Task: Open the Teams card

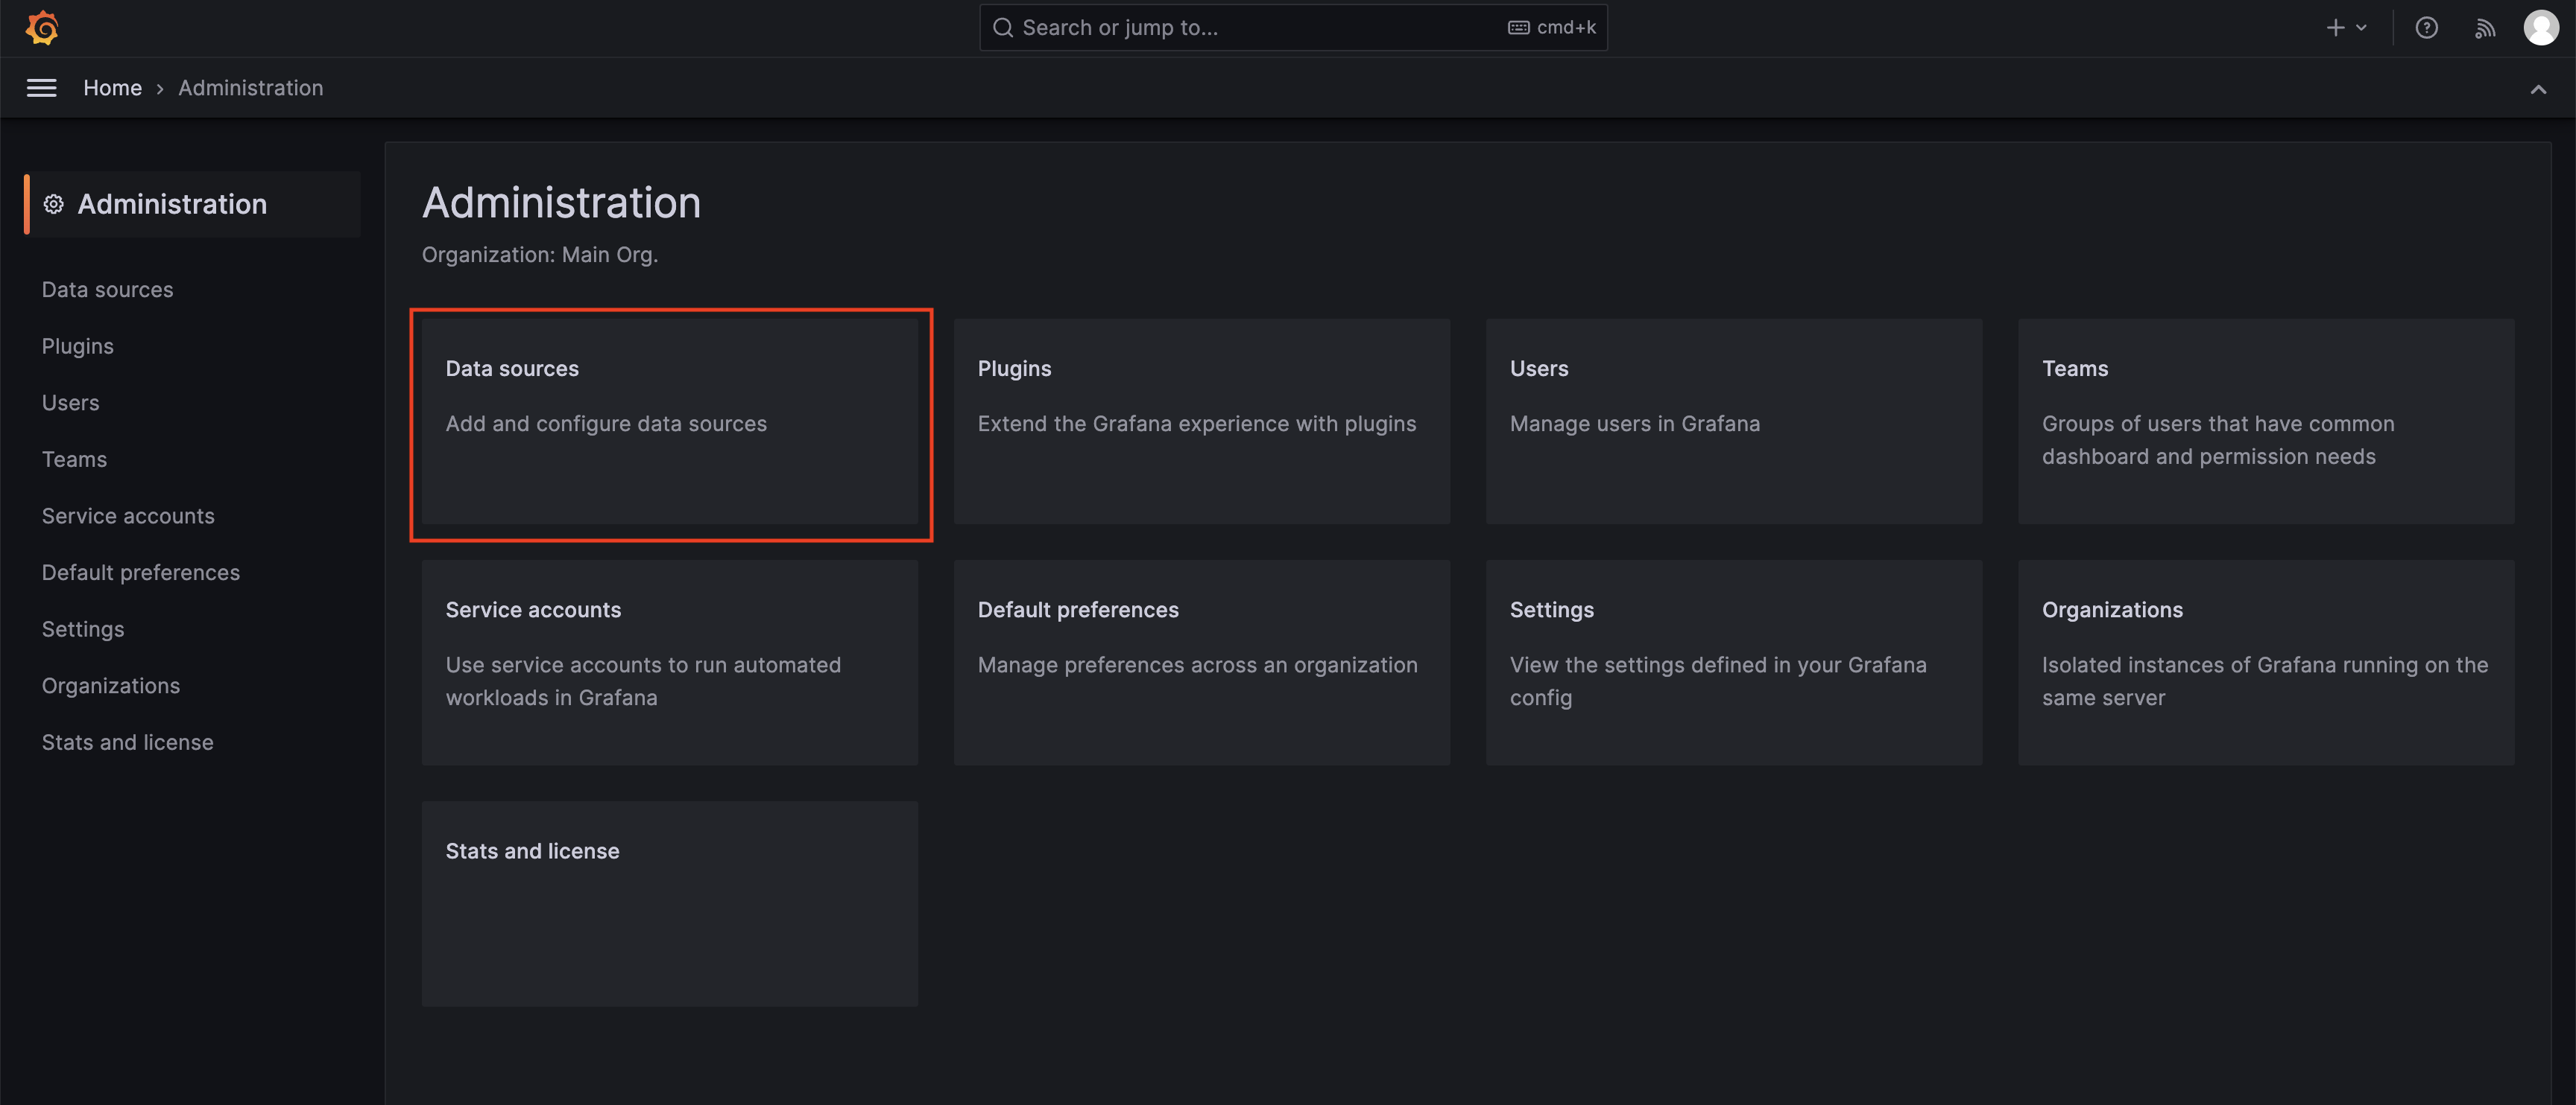Action: (x=2265, y=421)
